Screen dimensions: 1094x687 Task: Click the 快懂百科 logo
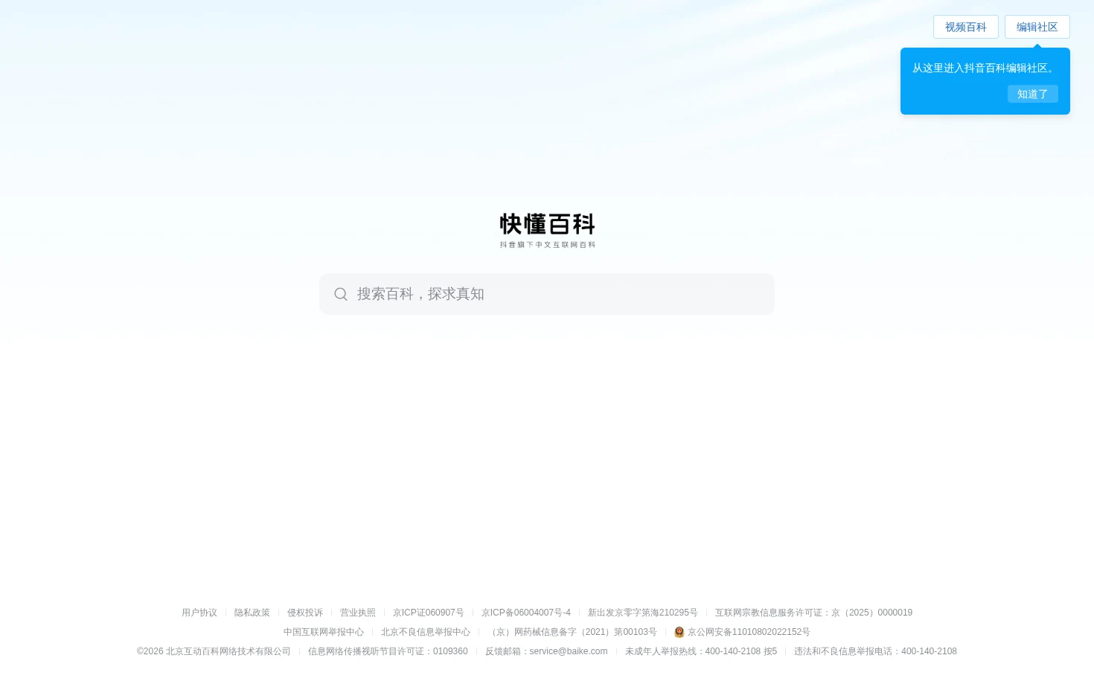coord(547,224)
